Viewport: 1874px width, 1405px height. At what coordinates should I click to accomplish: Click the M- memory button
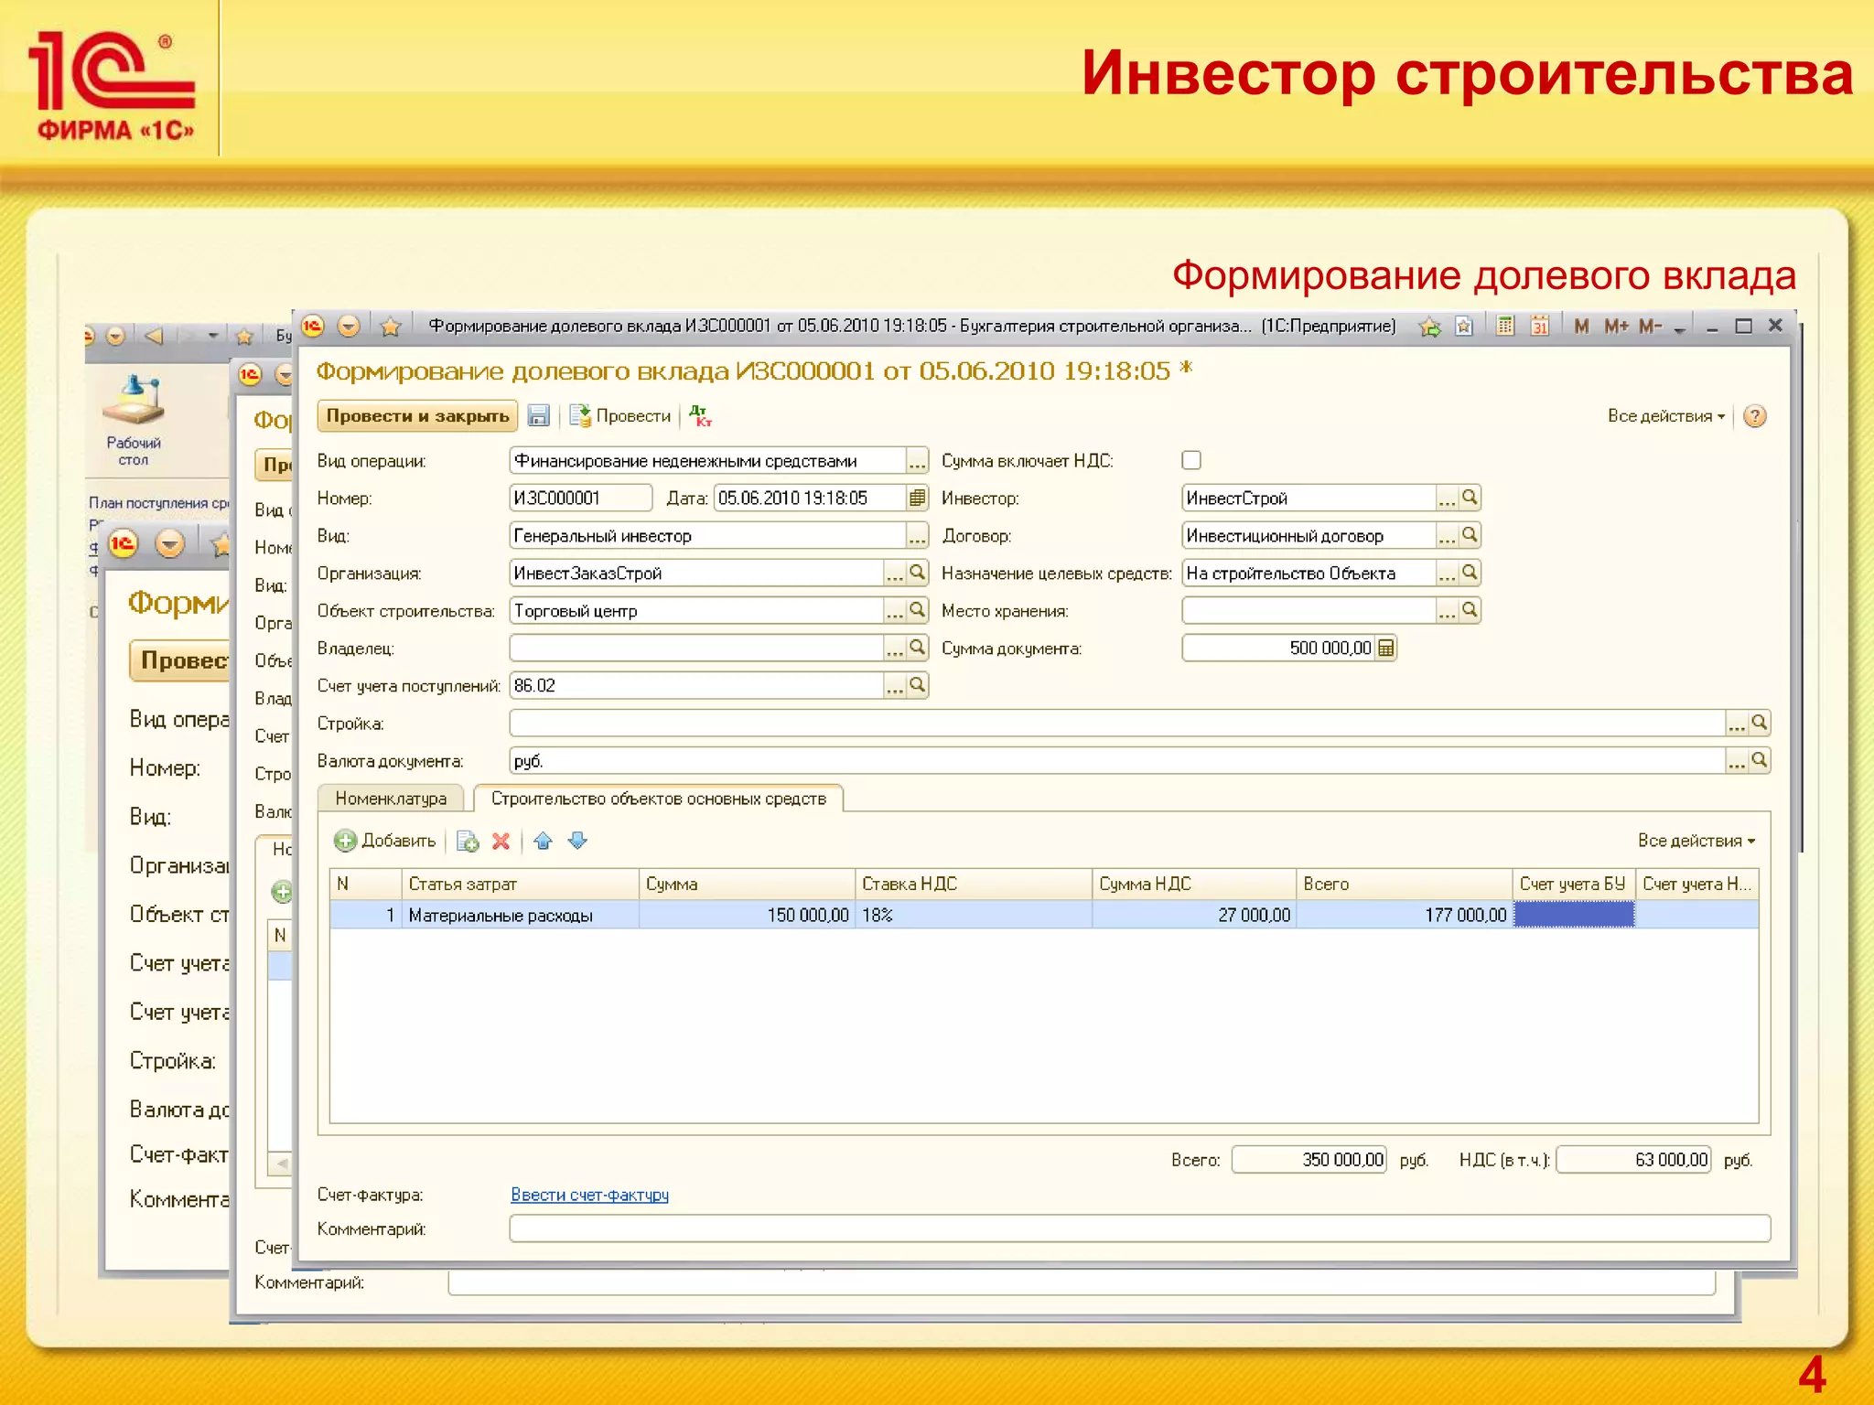pyautogui.click(x=1650, y=326)
